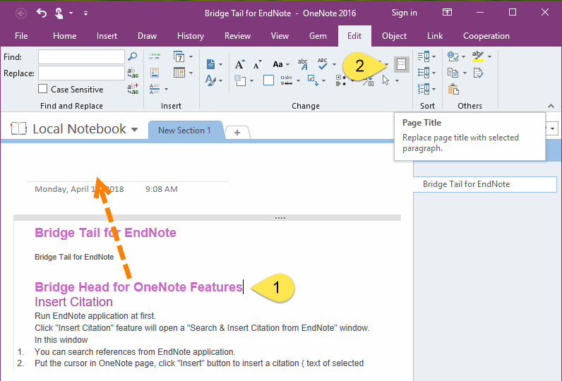Image resolution: width=562 pixels, height=381 pixels.
Task: Switch to the Gem ribbon tab
Action: click(318, 36)
